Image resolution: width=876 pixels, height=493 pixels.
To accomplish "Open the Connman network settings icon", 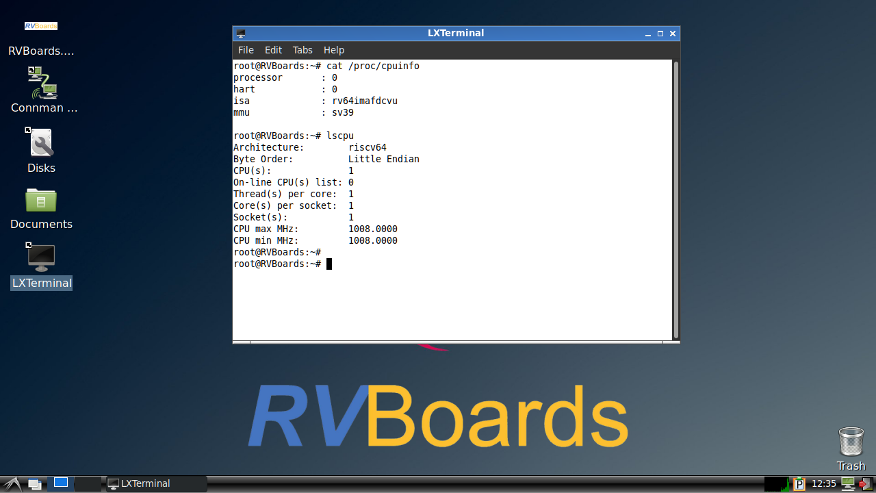I will click(x=42, y=83).
